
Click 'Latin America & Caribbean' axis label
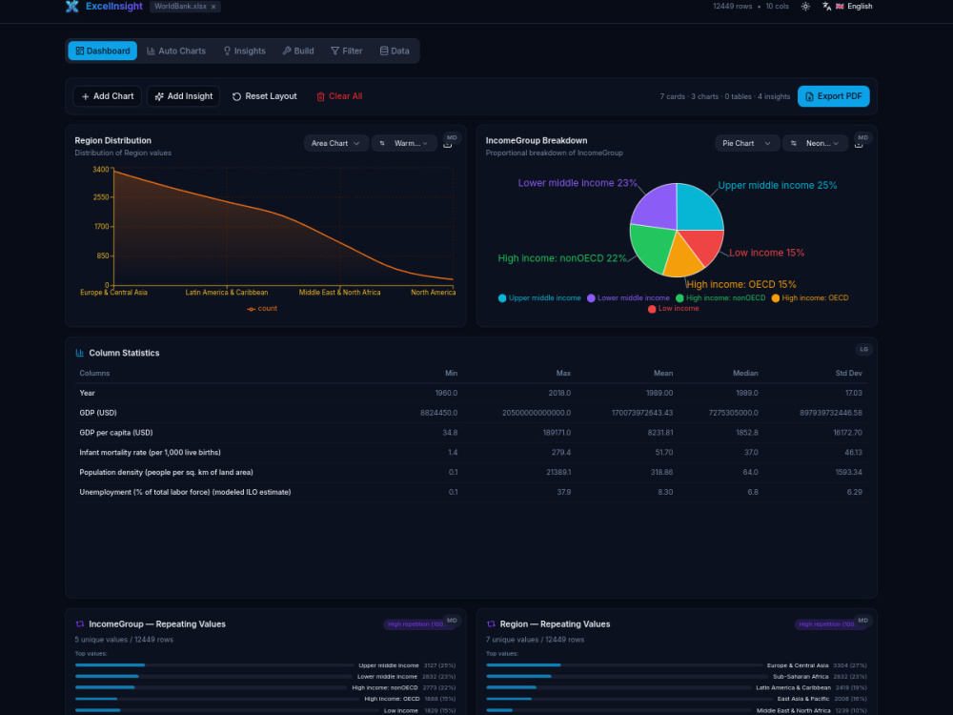227,293
